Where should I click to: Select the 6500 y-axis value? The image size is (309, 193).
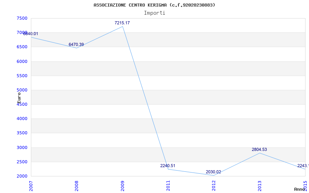[x=22, y=47]
